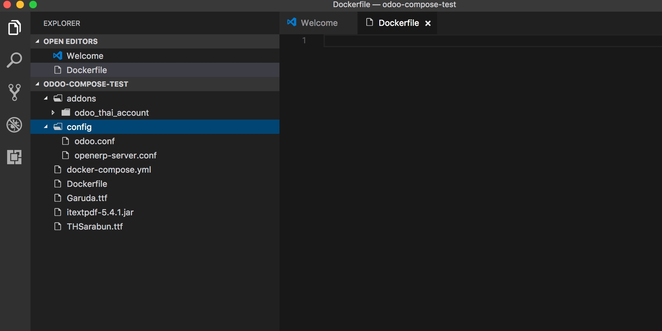Image resolution: width=662 pixels, height=331 pixels.
Task: Click the EXPLORER panel title
Action: coord(62,23)
